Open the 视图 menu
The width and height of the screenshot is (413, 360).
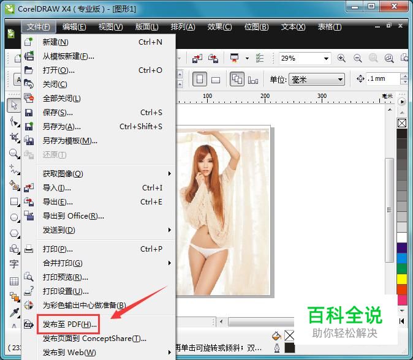click(111, 27)
